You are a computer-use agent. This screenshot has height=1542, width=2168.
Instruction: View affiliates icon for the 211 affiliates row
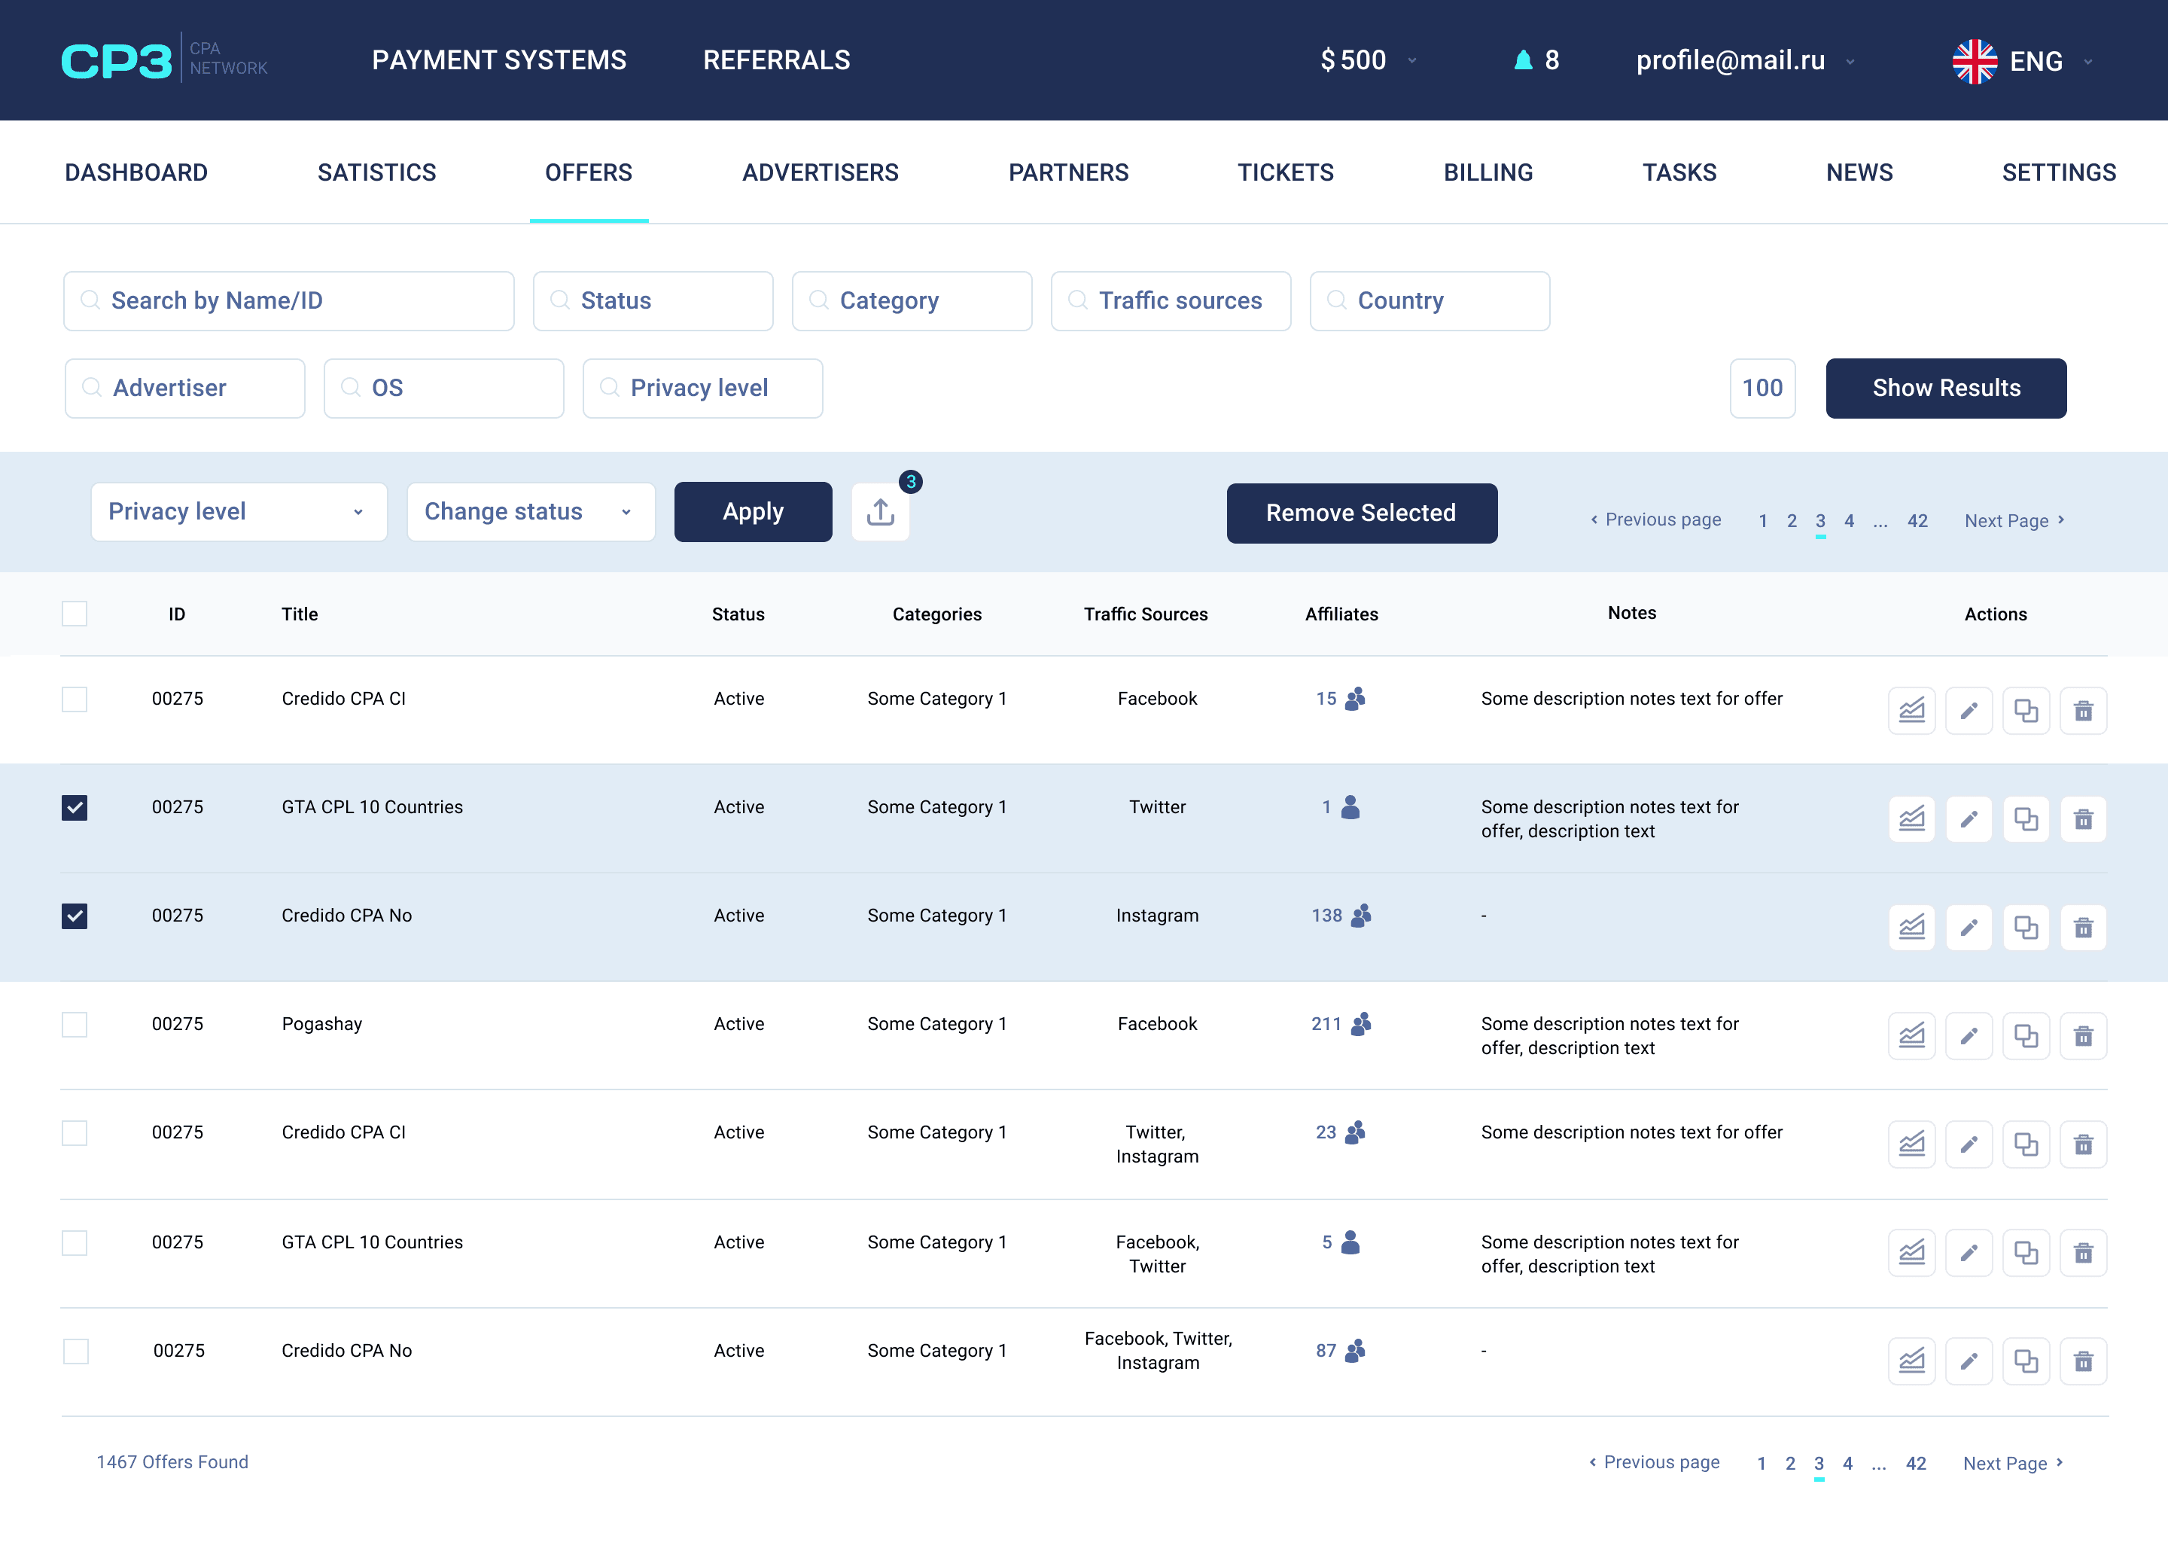[x=1360, y=1023]
